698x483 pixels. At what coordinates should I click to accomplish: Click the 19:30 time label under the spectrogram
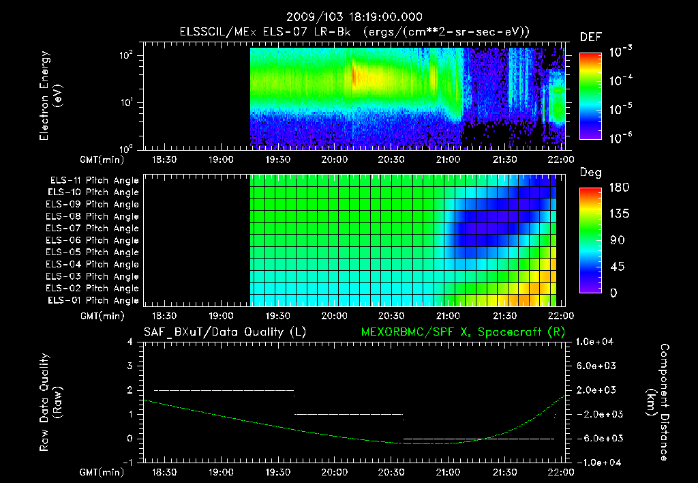(x=278, y=160)
